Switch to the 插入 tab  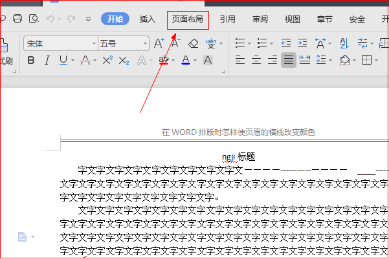(x=148, y=19)
